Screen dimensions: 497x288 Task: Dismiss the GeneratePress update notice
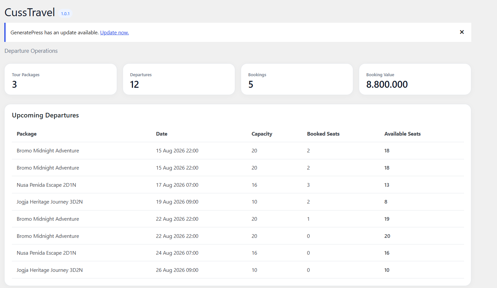click(x=462, y=32)
